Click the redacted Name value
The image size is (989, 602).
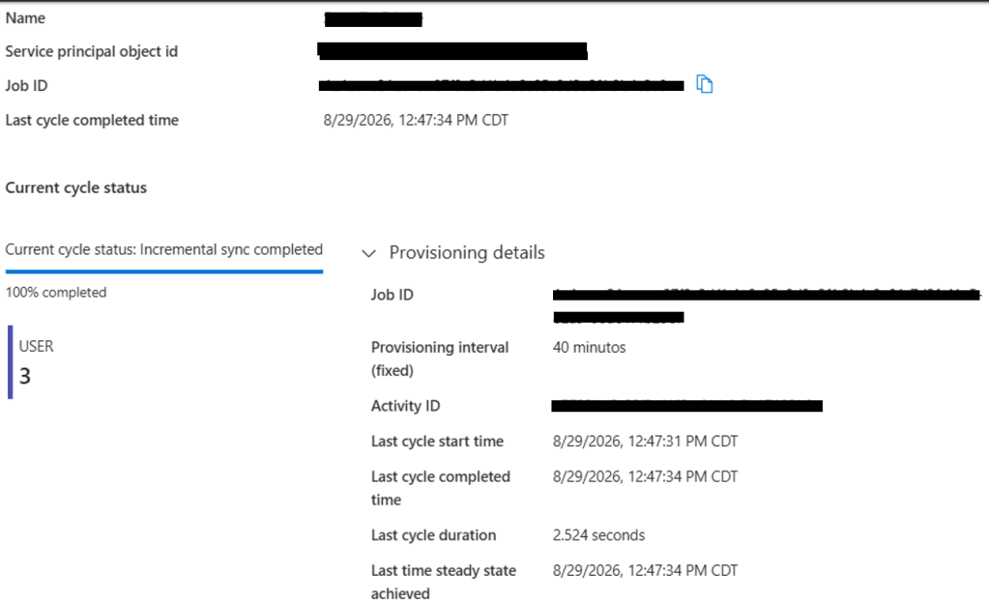pos(373,19)
